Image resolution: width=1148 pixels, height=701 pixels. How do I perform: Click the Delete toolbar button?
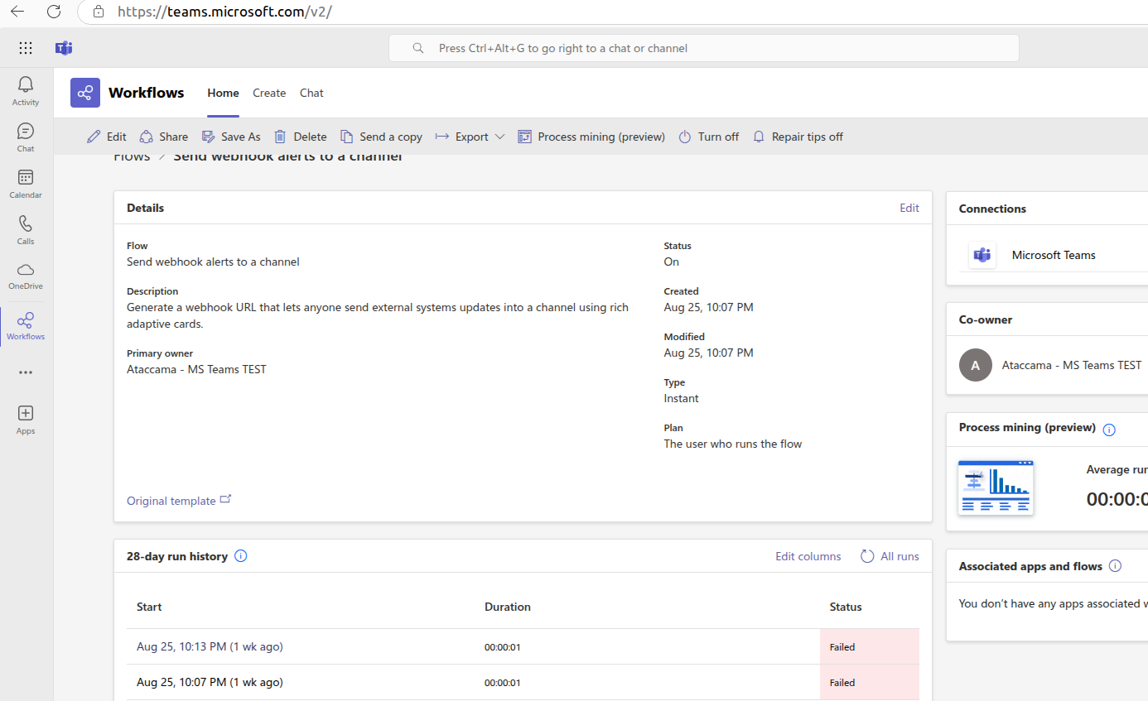pos(301,137)
